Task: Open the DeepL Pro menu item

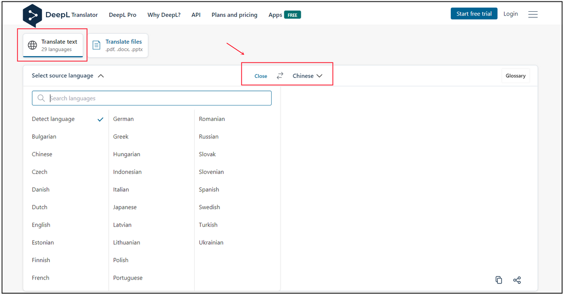Action: tap(123, 15)
